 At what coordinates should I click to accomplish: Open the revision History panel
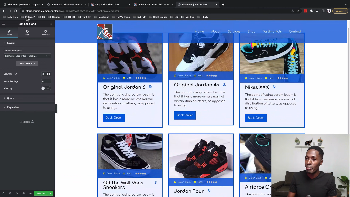17,193
